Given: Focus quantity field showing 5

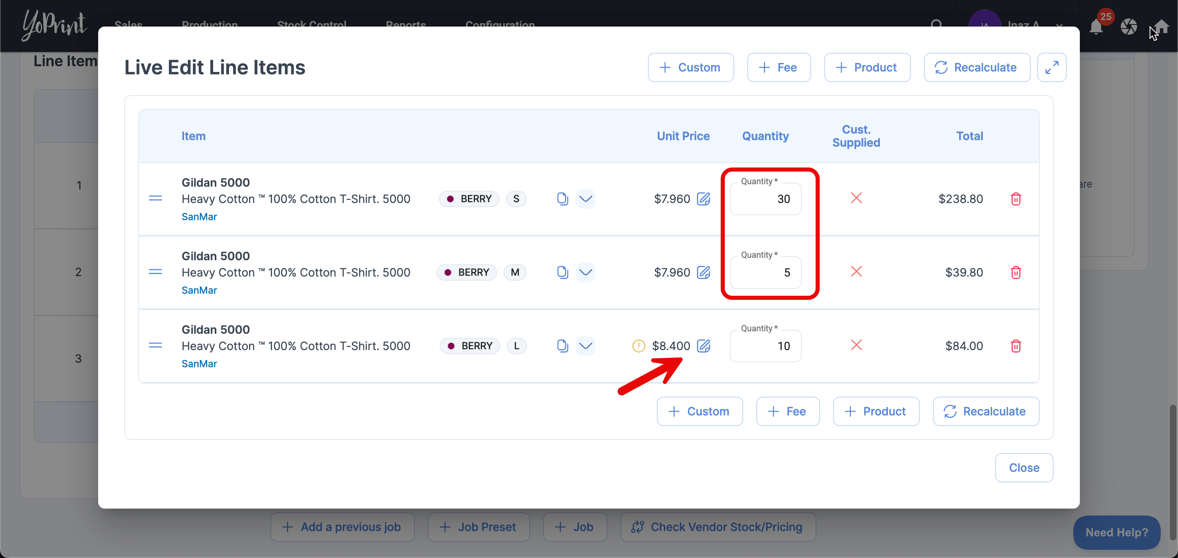Looking at the screenshot, I should point(766,272).
